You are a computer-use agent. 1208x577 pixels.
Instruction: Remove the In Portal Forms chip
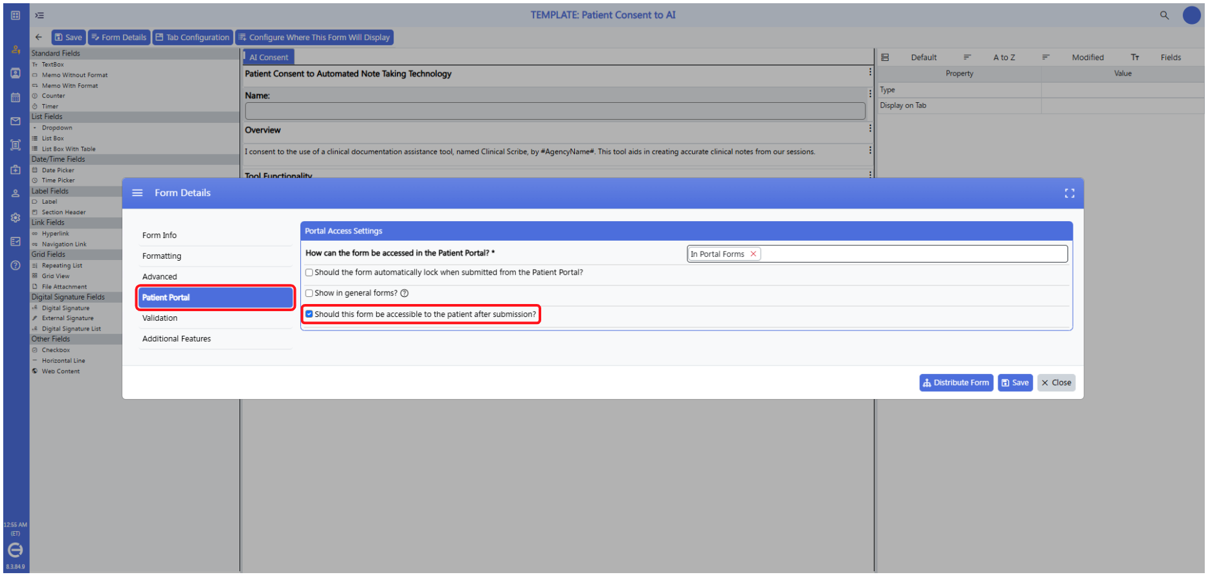753,254
